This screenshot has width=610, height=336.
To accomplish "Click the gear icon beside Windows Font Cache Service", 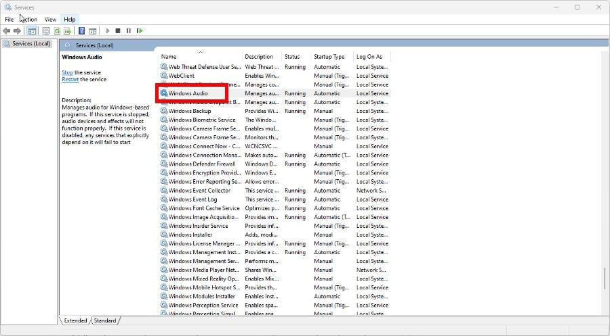I will tap(164, 208).
